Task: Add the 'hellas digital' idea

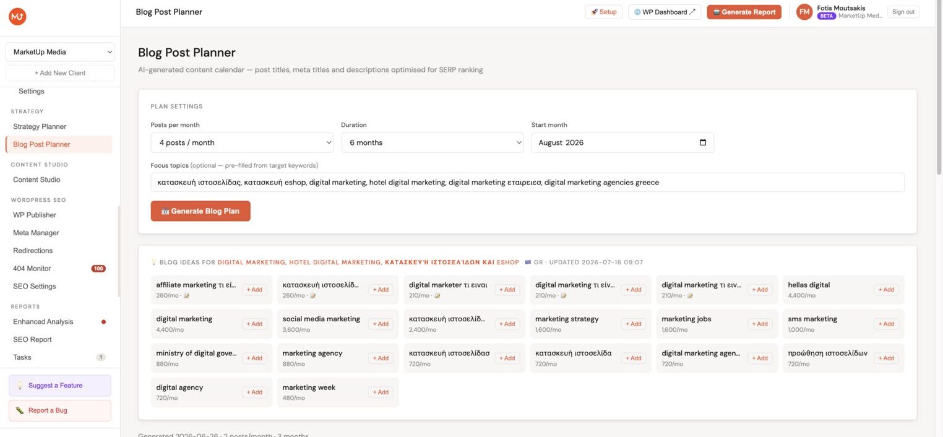Action: pyautogui.click(x=886, y=290)
